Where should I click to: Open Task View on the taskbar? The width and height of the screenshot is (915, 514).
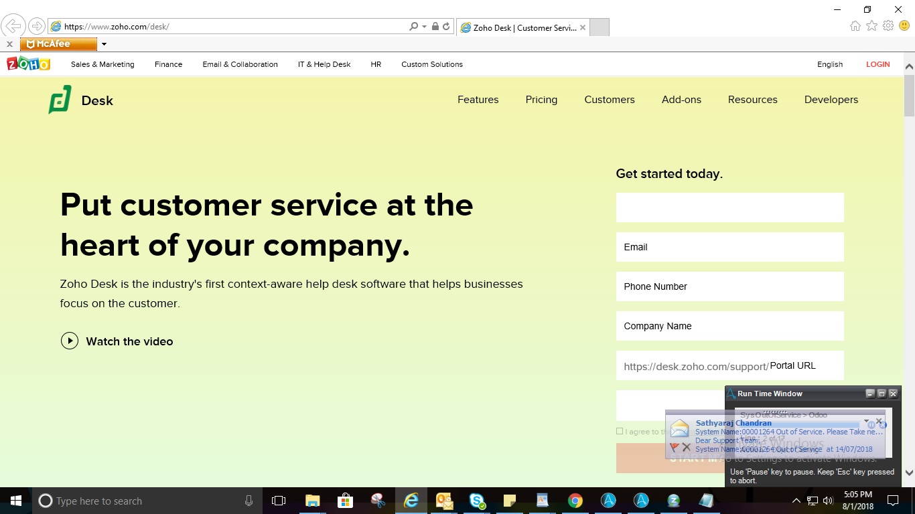pos(279,501)
